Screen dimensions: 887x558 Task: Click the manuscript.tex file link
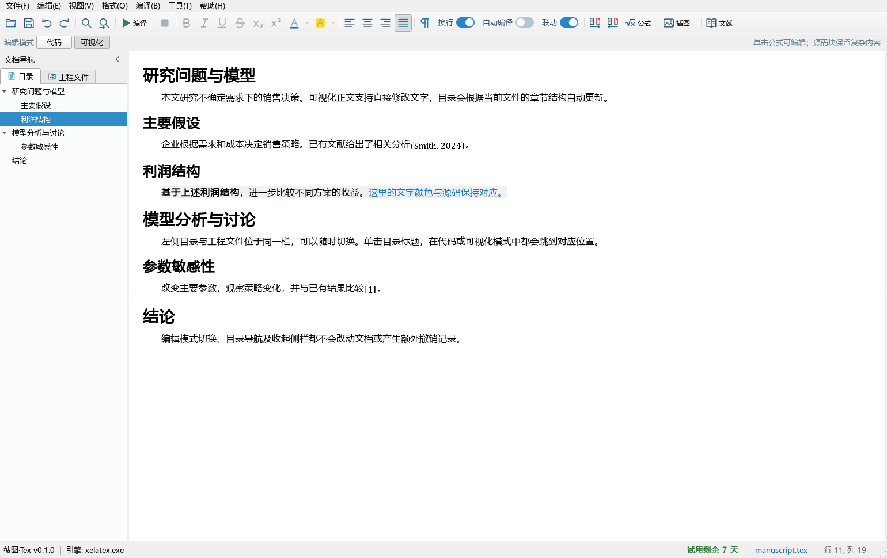781,550
